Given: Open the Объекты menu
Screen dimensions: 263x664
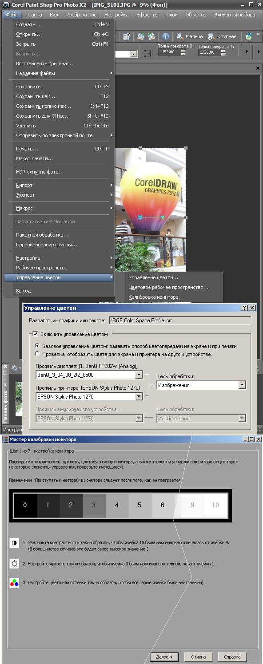Looking at the screenshot, I should [x=195, y=15].
